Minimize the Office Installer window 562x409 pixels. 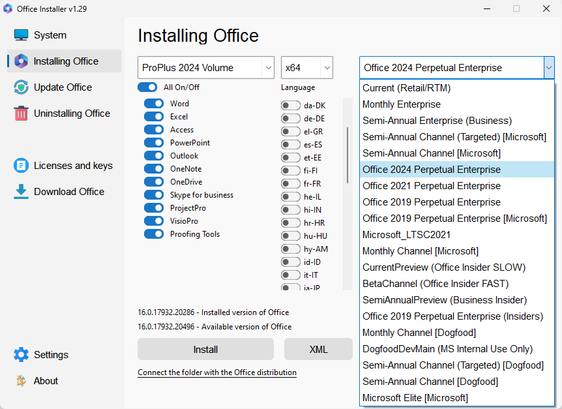click(x=487, y=8)
